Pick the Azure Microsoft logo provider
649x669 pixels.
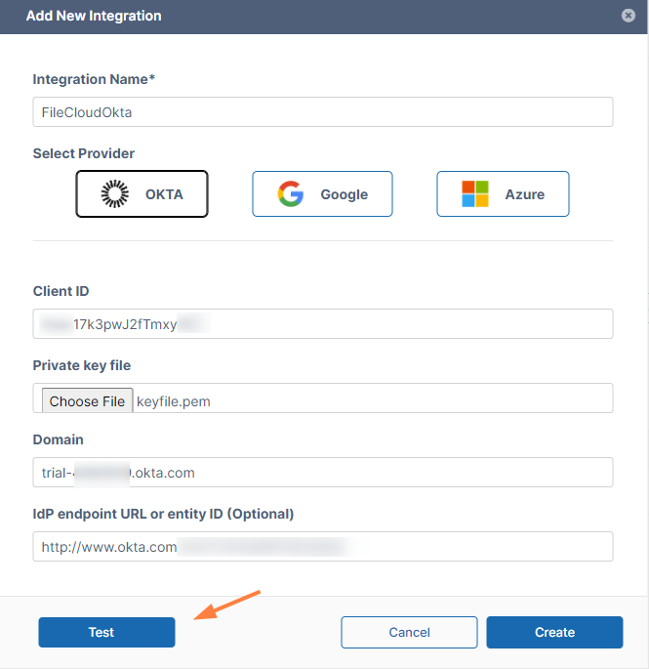tap(503, 193)
